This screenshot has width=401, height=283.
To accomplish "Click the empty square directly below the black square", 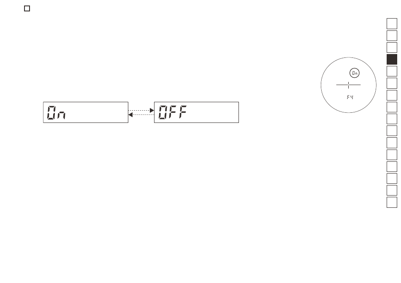I will (x=392, y=71).
